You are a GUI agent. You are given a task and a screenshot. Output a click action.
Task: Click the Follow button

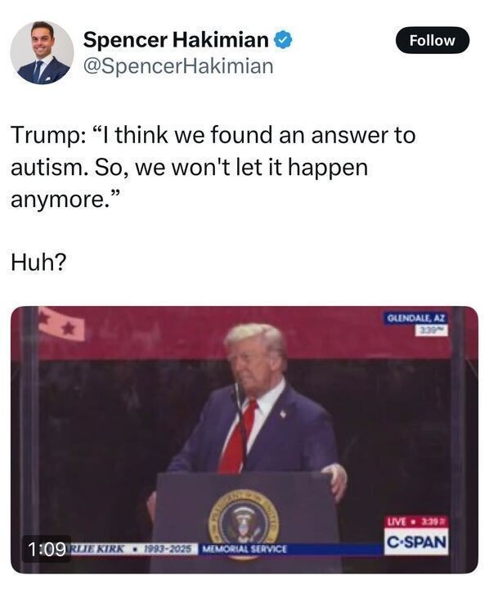click(433, 40)
